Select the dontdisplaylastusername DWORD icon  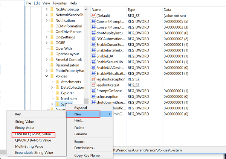tap(93, 33)
